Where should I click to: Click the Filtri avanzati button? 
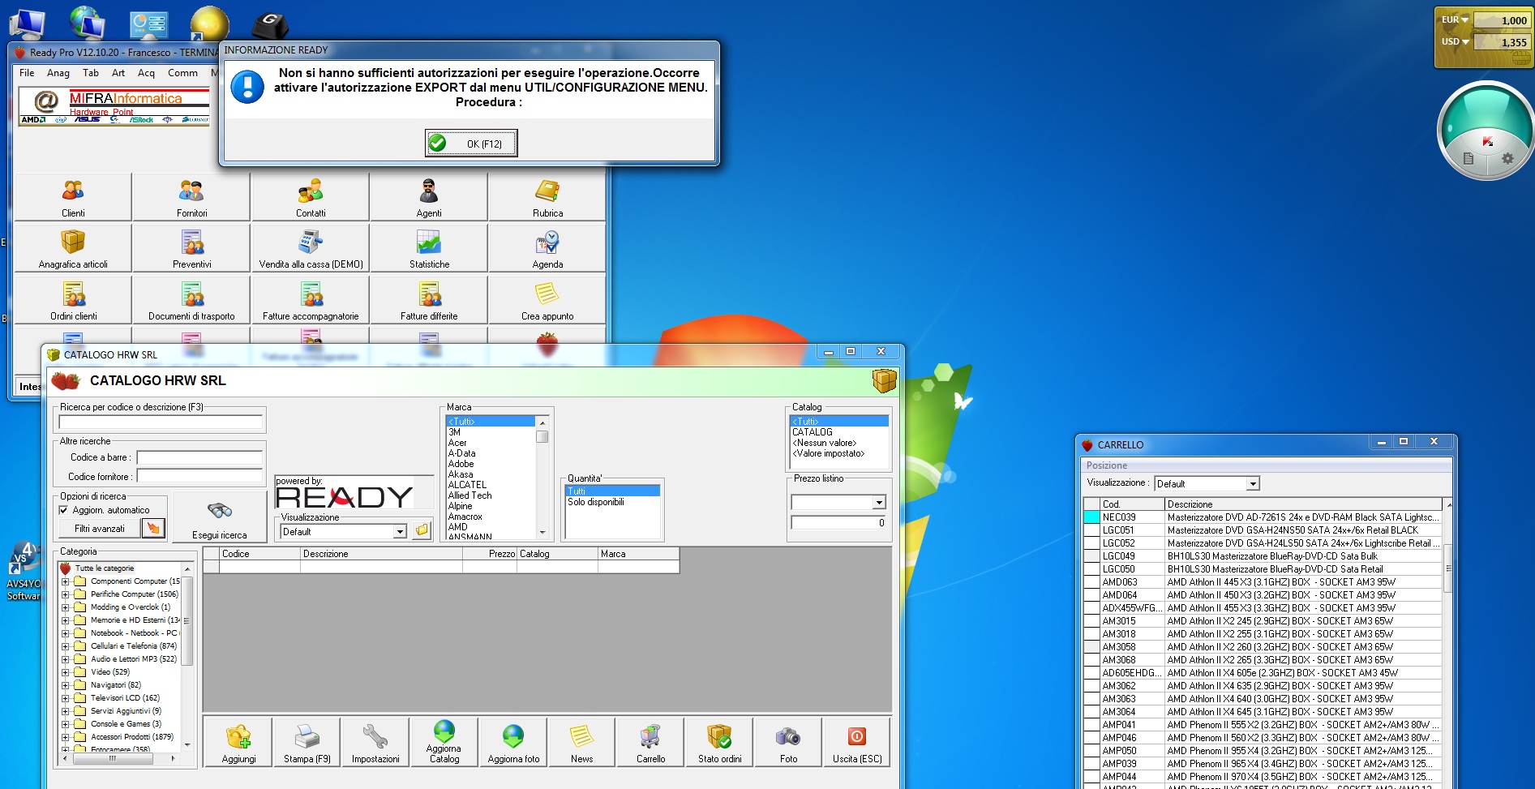pyautogui.click(x=100, y=529)
